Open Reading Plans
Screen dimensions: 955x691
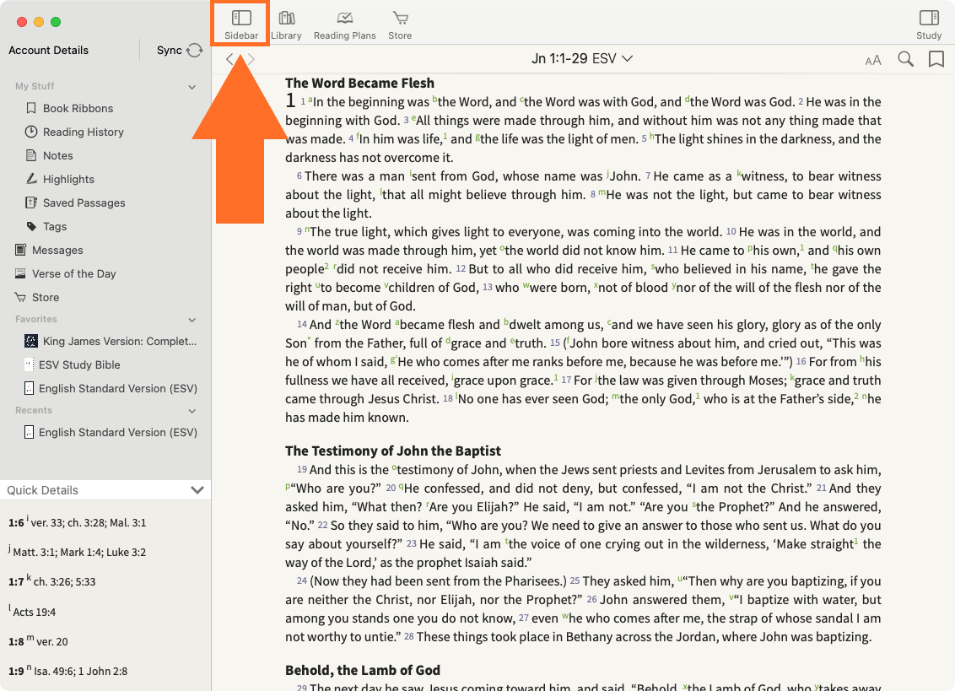(x=345, y=25)
